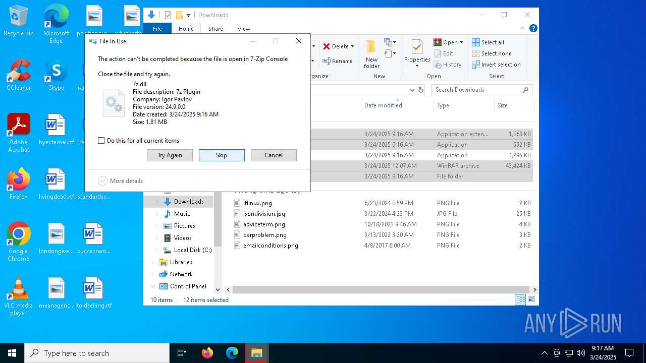Open the File tab in Explorer
Image resolution: width=646 pixels, height=363 pixels.
pos(157,29)
